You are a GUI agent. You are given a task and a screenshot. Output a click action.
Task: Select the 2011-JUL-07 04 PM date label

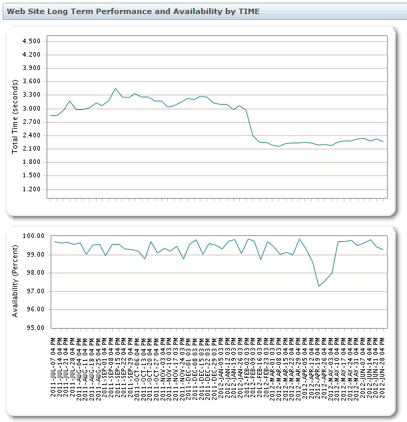click(x=53, y=367)
